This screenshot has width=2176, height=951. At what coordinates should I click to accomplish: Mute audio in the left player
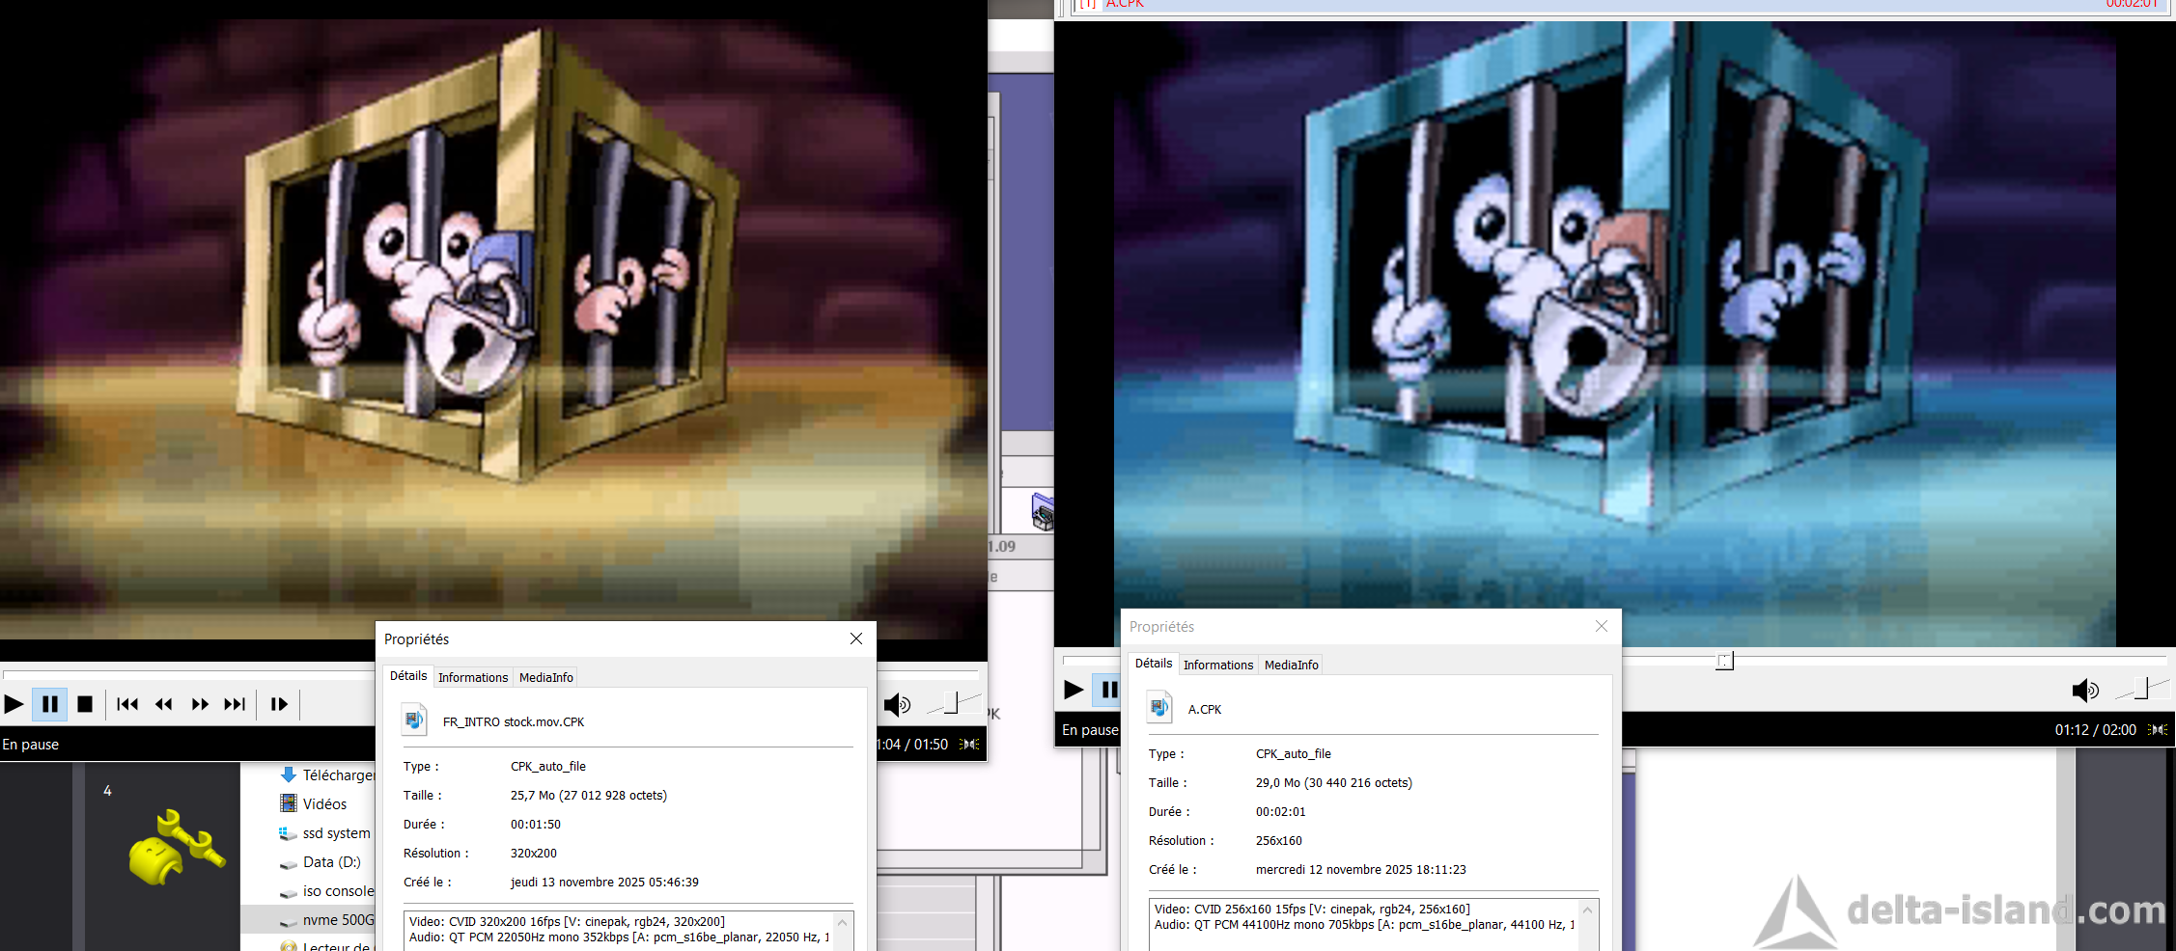tap(897, 705)
